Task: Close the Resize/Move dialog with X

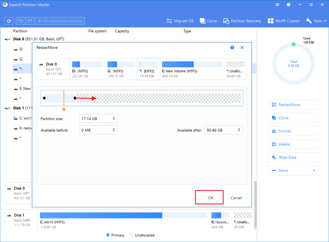Action: click(x=242, y=47)
